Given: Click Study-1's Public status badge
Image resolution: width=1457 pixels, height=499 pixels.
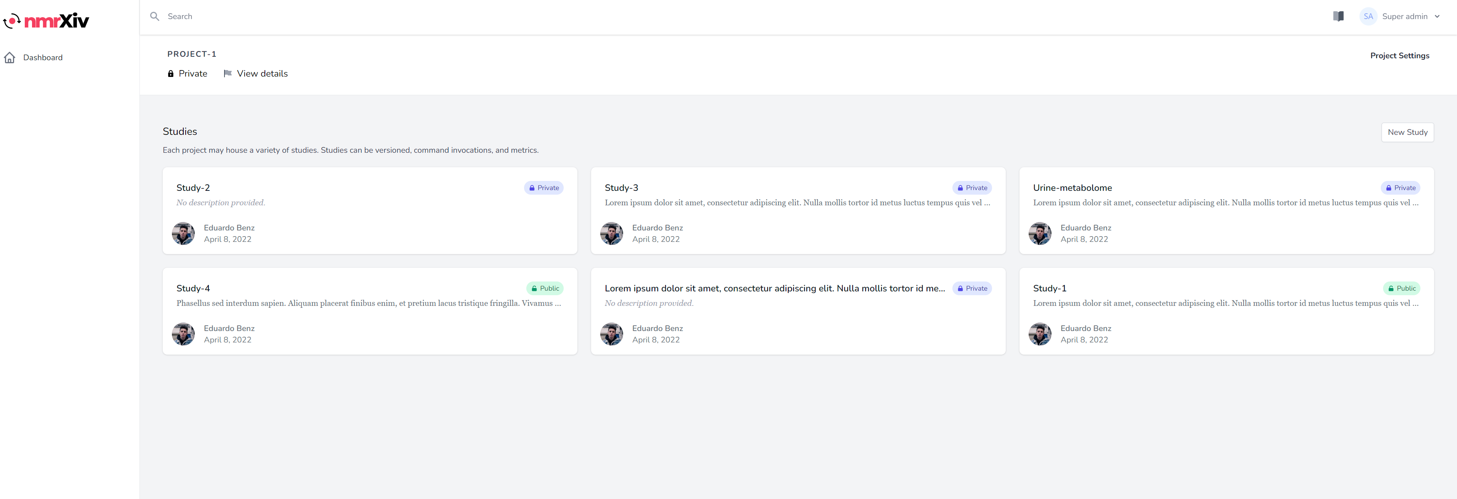Looking at the screenshot, I should click(1401, 288).
